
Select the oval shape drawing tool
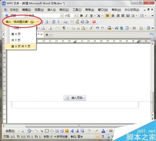(x=52, y=131)
